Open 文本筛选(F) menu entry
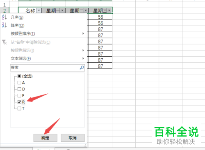Viewport: 205px width, 150px height. [x=20, y=59]
